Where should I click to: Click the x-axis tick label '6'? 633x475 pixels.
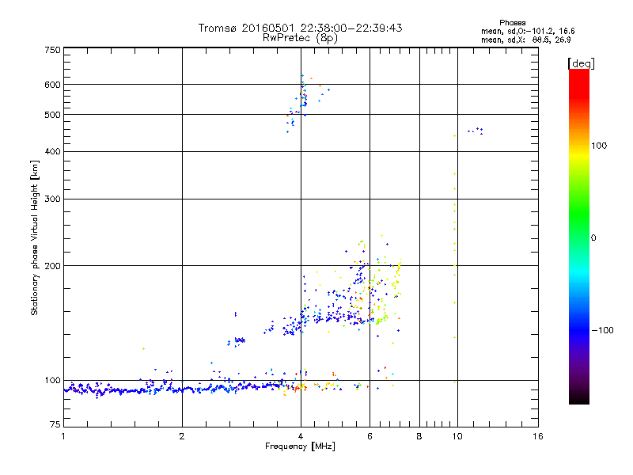point(370,436)
